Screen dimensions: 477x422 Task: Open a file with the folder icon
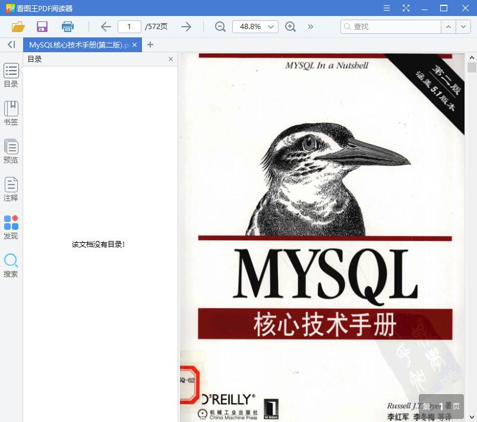18,27
